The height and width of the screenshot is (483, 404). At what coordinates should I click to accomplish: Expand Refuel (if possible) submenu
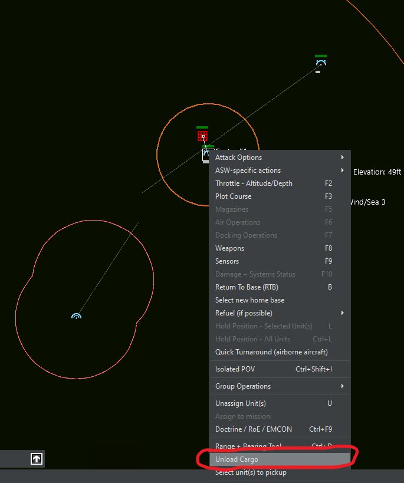pos(280,313)
